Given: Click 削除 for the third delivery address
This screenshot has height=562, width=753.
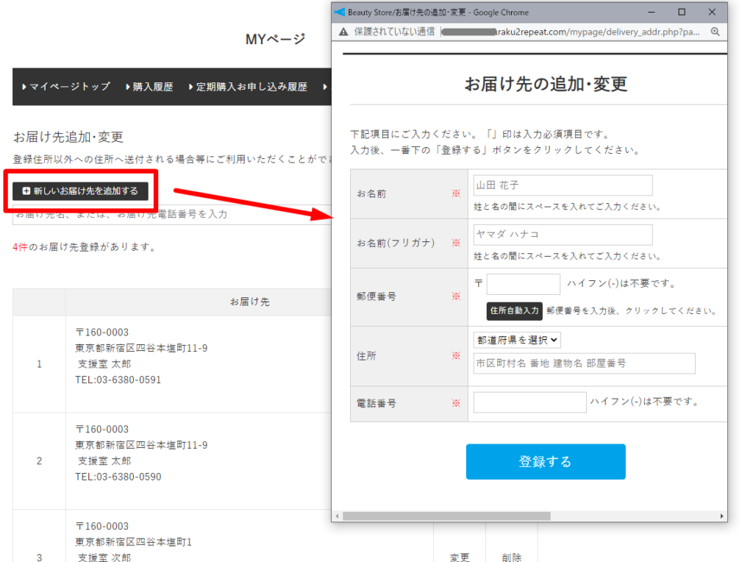Looking at the screenshot, I should (511, 558).
